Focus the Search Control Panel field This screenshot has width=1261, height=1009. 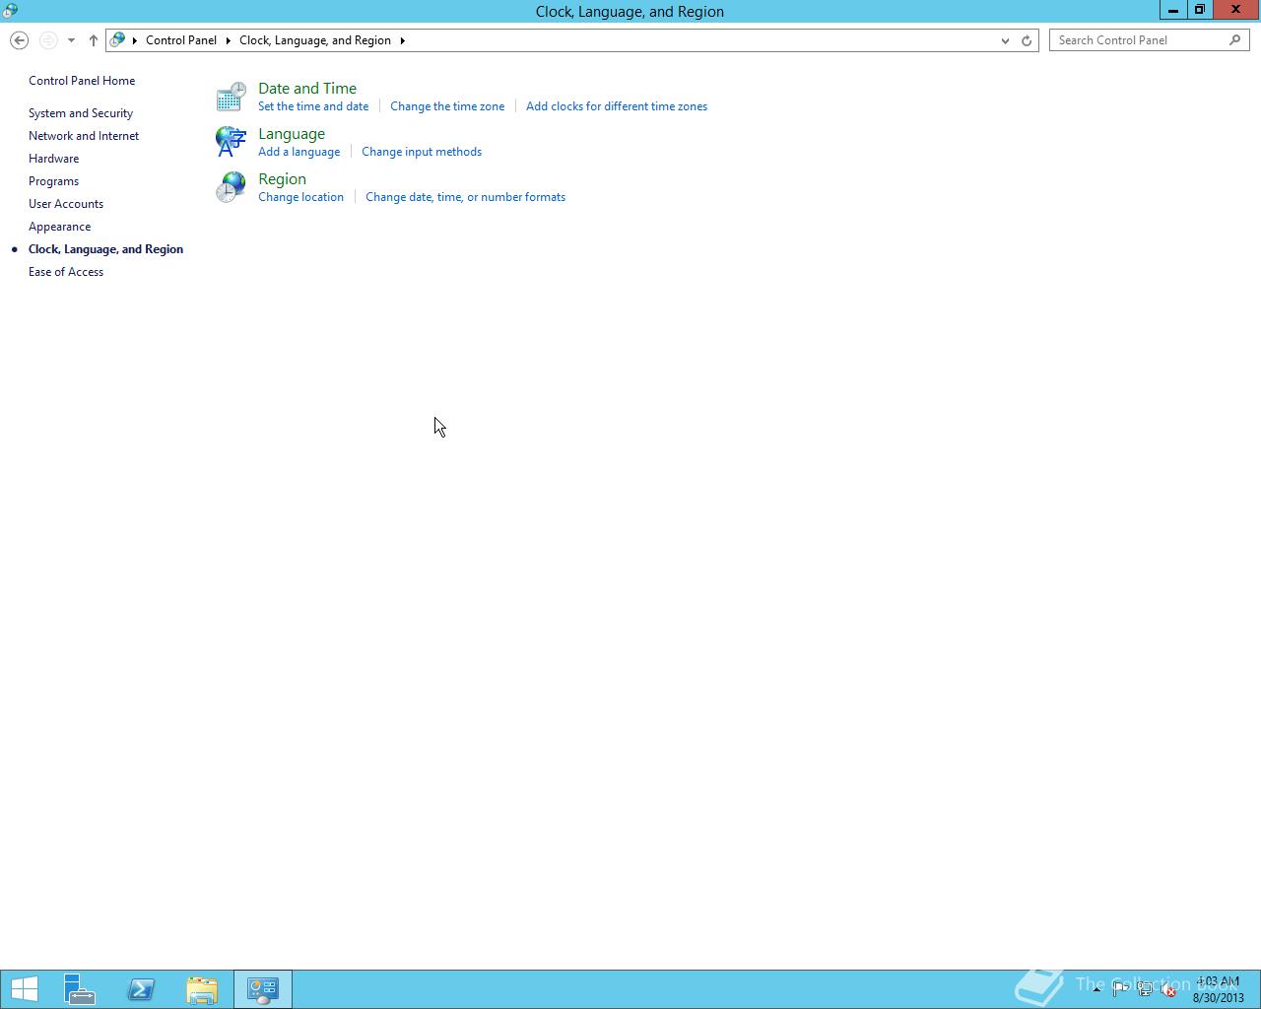pyautogui.click(x=1139, y=40)
